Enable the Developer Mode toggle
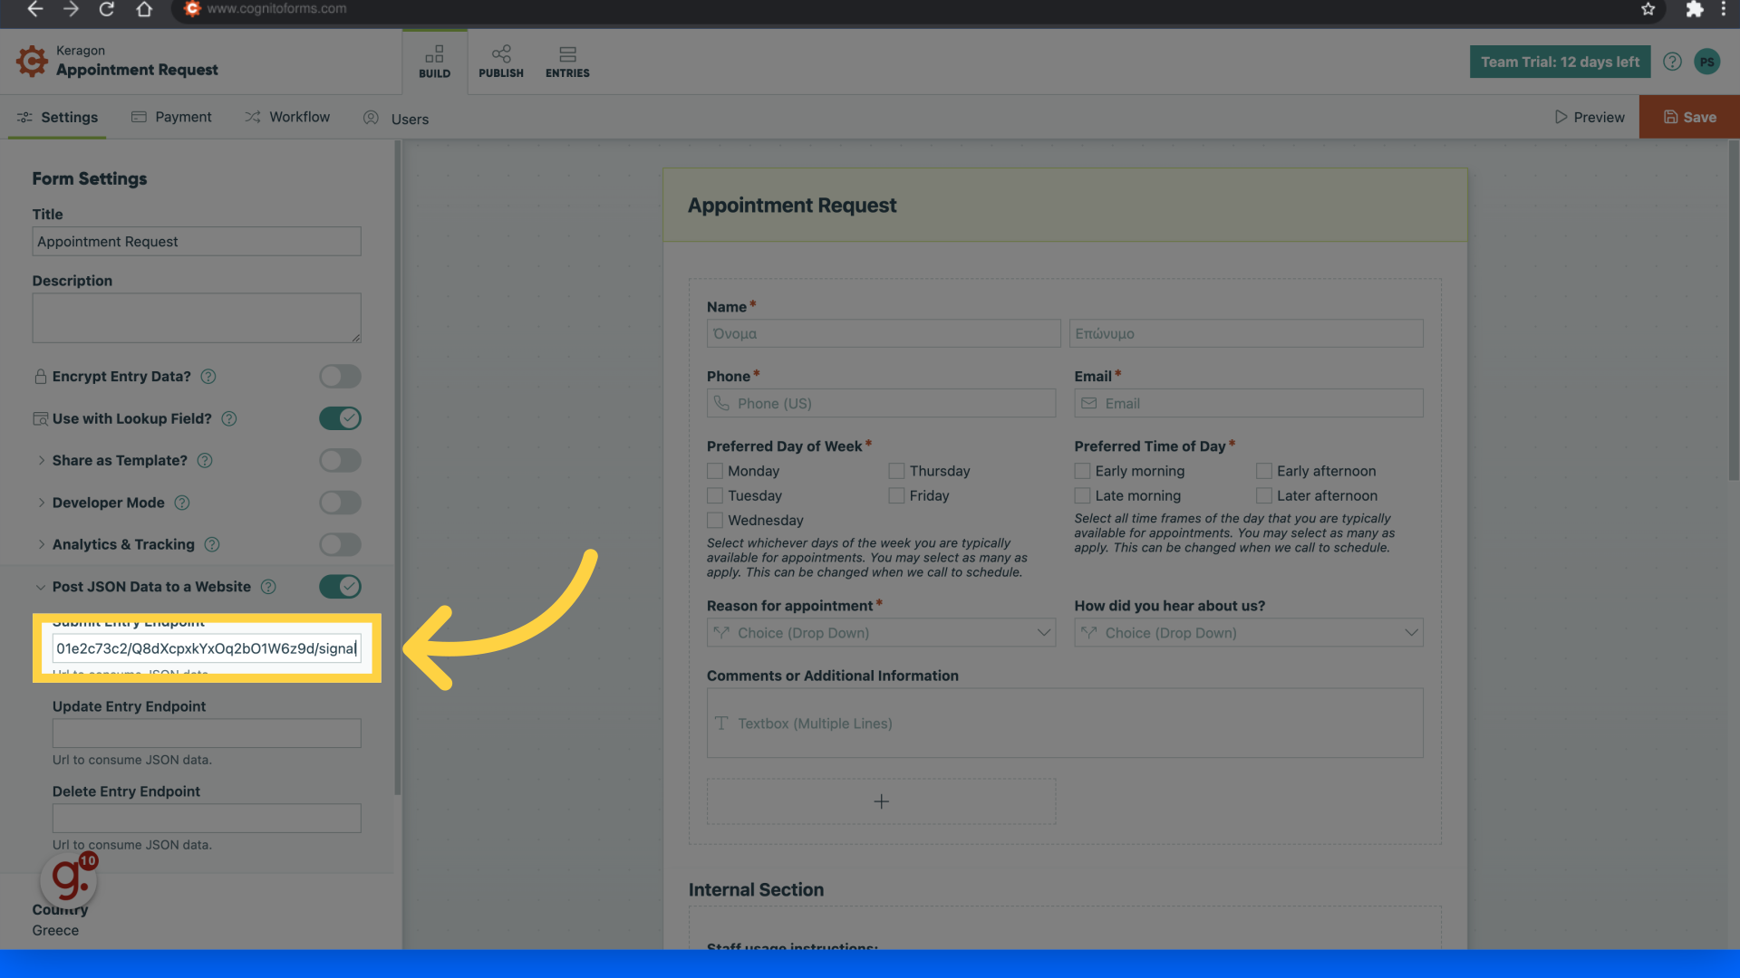1740x978 pixels. [x=340, y=503]
